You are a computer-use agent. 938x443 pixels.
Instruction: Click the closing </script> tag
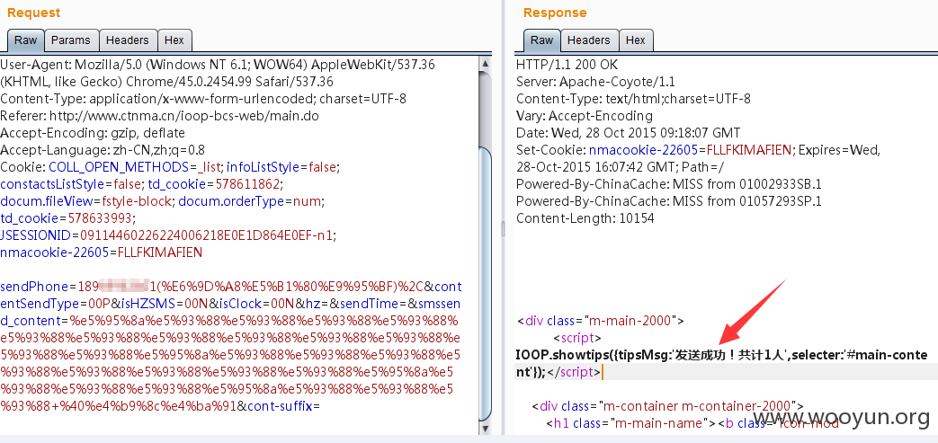pyautogui.click(x=574, y=372)
